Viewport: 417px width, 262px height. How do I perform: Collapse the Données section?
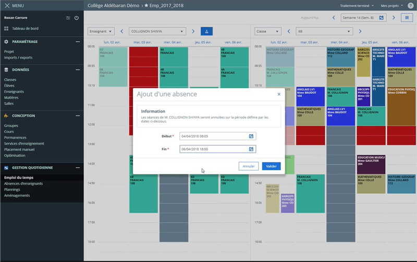tap(77, 69)
